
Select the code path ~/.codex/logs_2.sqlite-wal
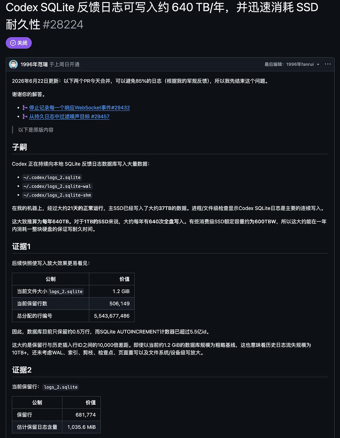(x=57, y=186)
